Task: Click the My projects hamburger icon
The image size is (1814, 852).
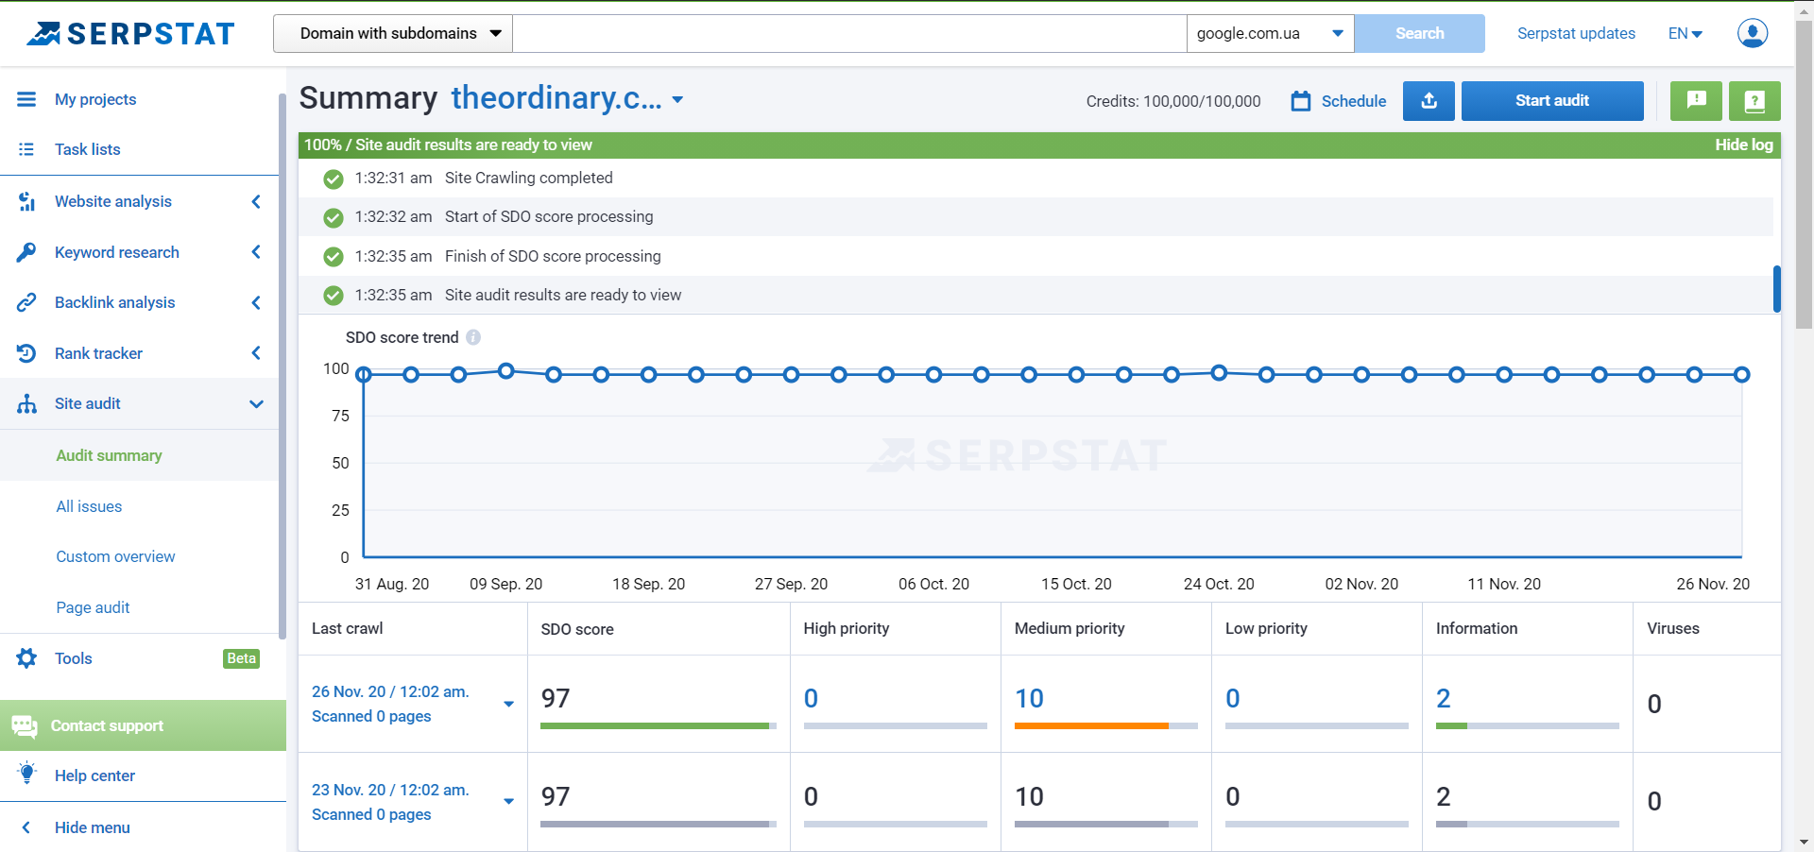Action: 26,99
